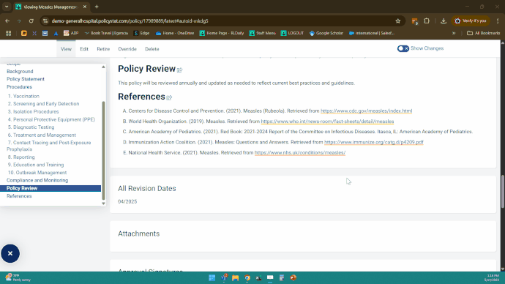Image resolution: width=505 pixels, height=284 pixels.
Task: Open File Explorer from the taskbar
Action: [x=236, y=278]
